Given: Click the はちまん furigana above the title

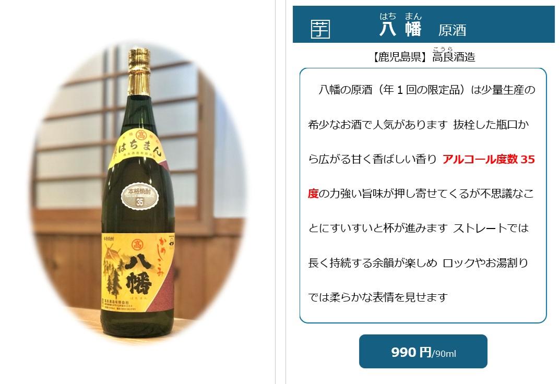Looking at the screenshot, I should [x=400, y=16].
